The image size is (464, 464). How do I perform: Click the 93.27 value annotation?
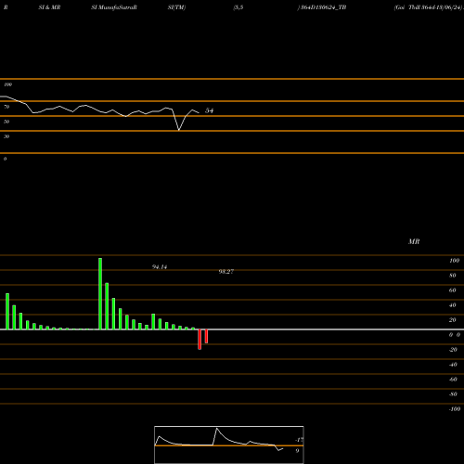(226, 272)
